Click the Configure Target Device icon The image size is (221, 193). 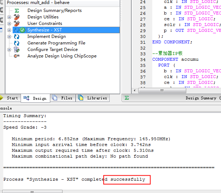tap(17, 50)
